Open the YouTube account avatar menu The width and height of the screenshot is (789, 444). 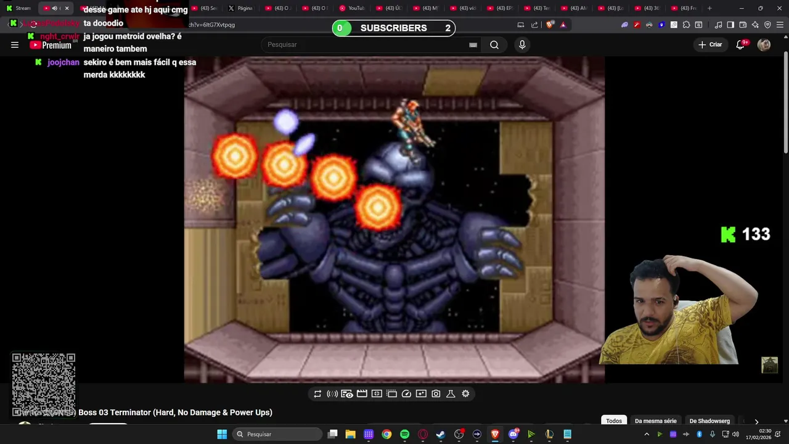tap(764, 44)
